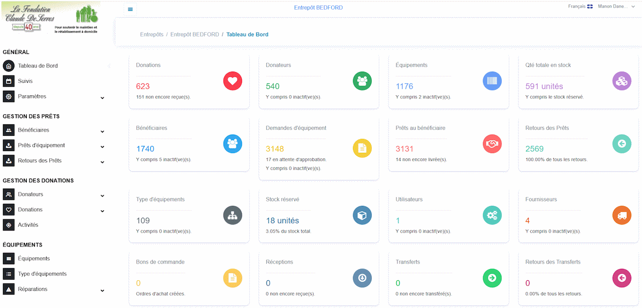Click the Équipements blue card icon

(492, 81)
